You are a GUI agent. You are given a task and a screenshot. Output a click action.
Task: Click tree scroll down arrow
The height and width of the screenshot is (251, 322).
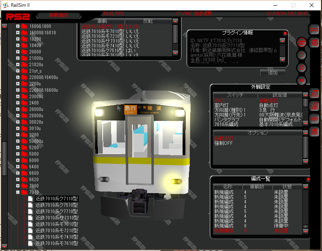pyautogui.click(x=4, y=246)
